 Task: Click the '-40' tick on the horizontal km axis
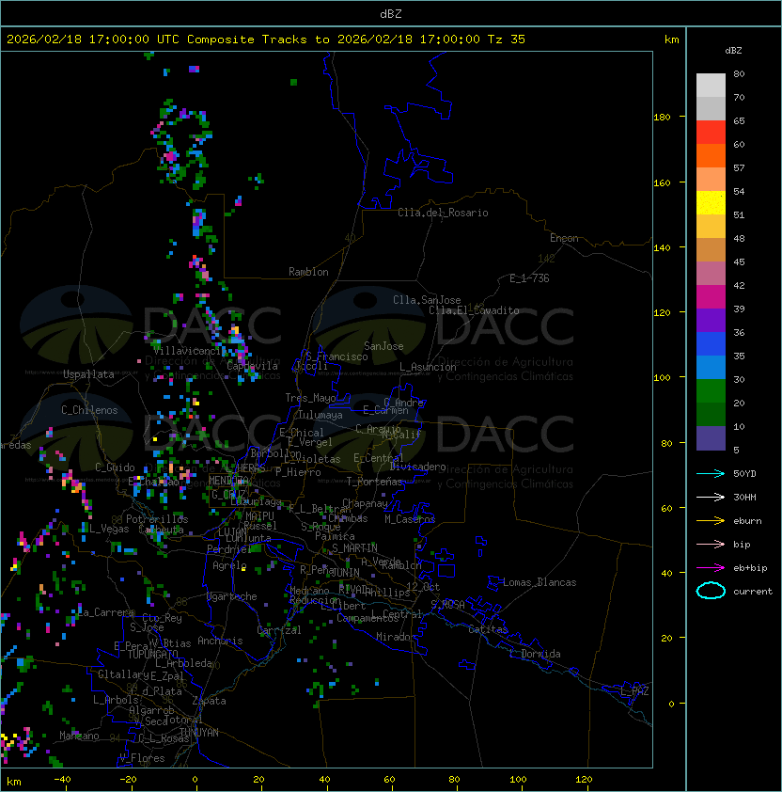point(62,780)
